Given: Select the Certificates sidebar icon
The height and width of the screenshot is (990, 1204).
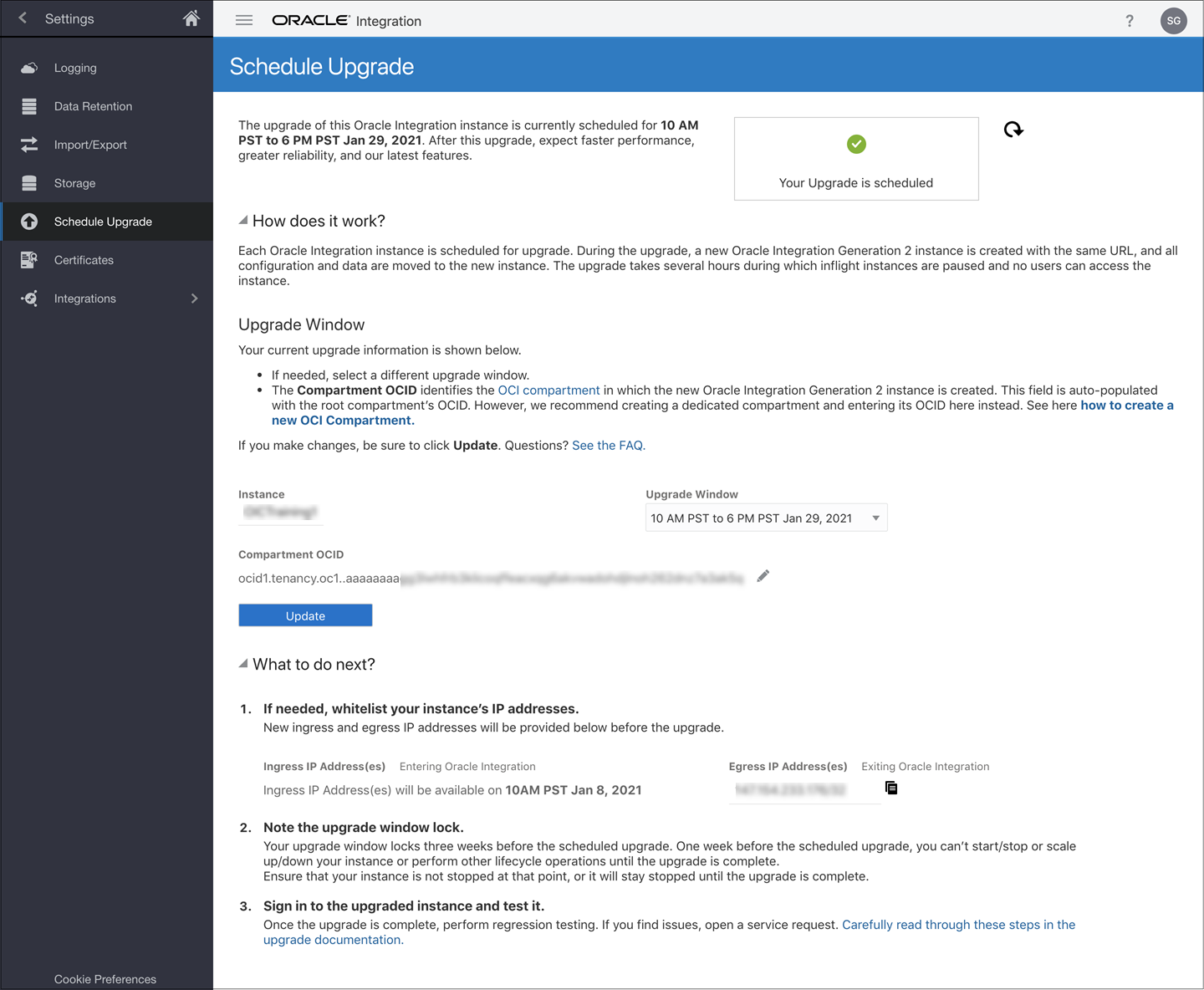Looking at the screenshot, I should (x=29, y=259).
